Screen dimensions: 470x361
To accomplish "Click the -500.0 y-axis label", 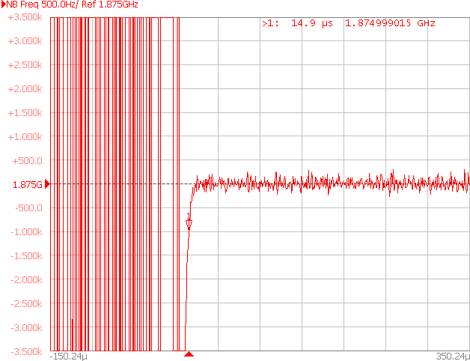I will point(28,208).
